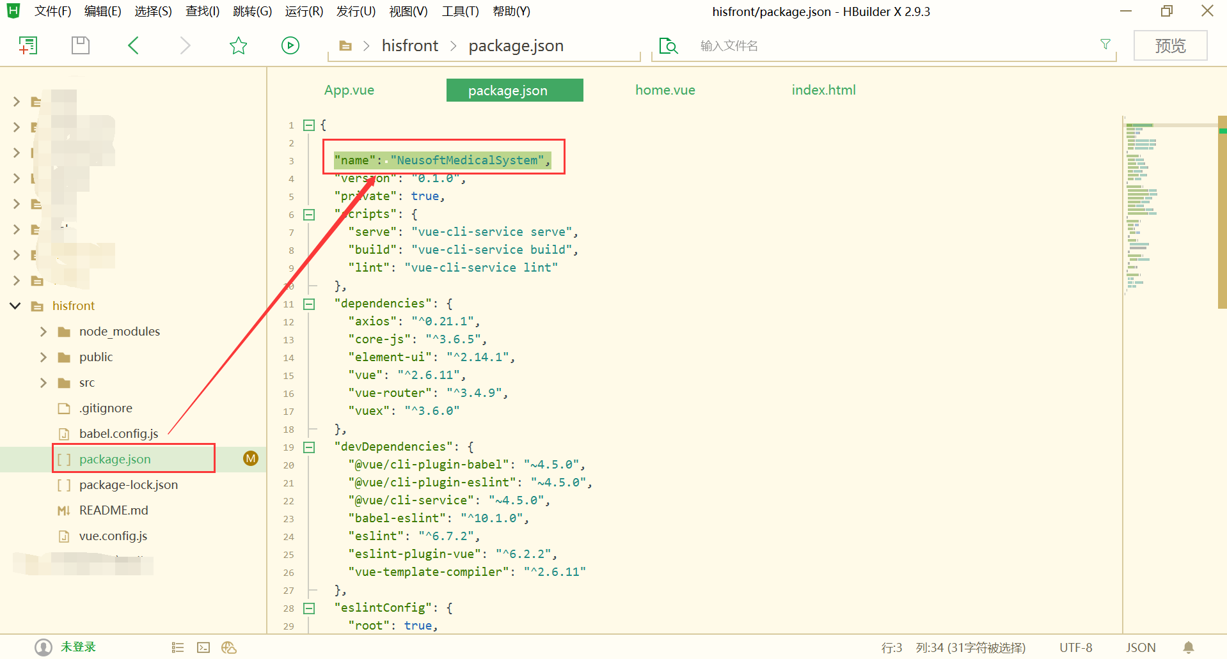Viewport: 1227px width, 659px height.
Task: Focus the 输入文件名 search field
Action: pos(896,46)
